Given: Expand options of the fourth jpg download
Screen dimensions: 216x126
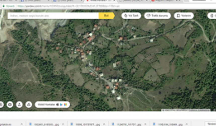Looking at the screenshot, I should pos(187,124).
